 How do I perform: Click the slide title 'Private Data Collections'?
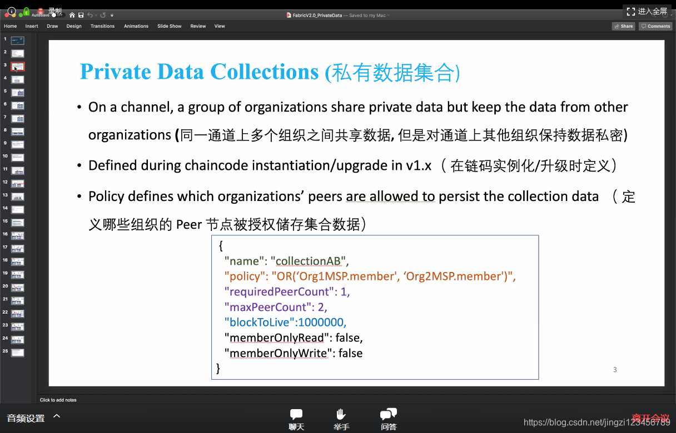(x=199, y=72)
